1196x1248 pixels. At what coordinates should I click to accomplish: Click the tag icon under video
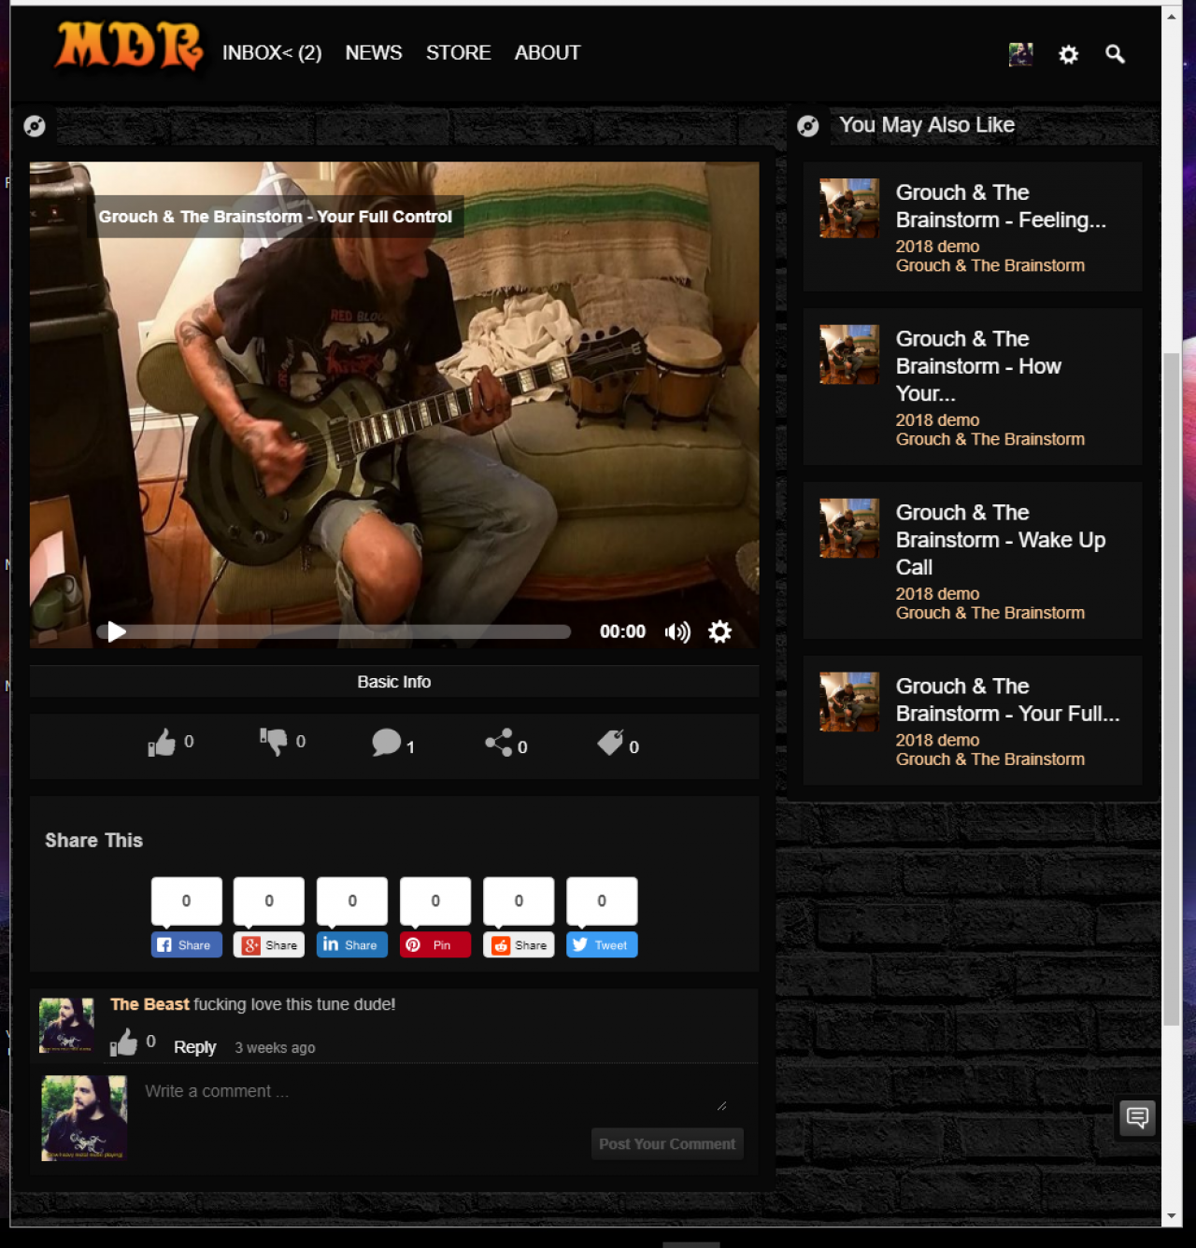610,743
